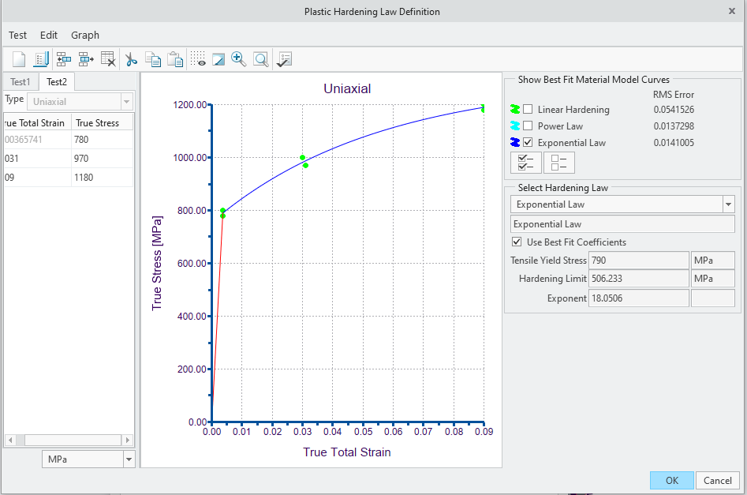Viewport: 747px width, 495px height.
Task: Expand the MPa stress units dropdown
Action: pos(129,459)
